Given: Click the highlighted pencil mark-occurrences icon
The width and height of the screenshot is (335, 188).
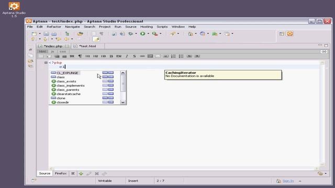Looking at the screenshot, I should [x=96, y=39].
